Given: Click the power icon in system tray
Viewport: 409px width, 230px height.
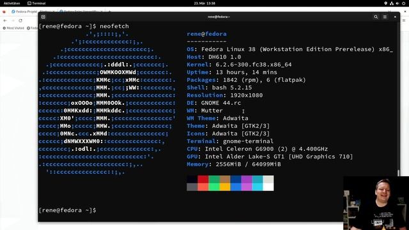Looking at the screenshot, I should [403, 3].
